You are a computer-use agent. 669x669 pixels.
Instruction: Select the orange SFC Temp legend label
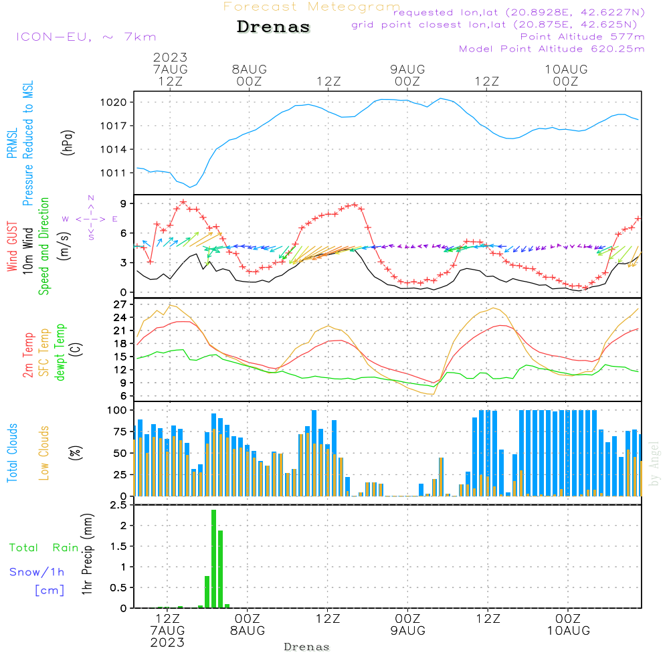click(44, 351)
